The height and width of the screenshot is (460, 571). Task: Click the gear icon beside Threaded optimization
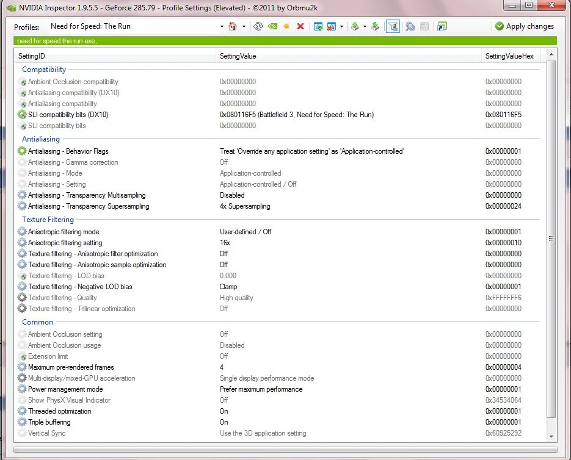pos(22,411)
